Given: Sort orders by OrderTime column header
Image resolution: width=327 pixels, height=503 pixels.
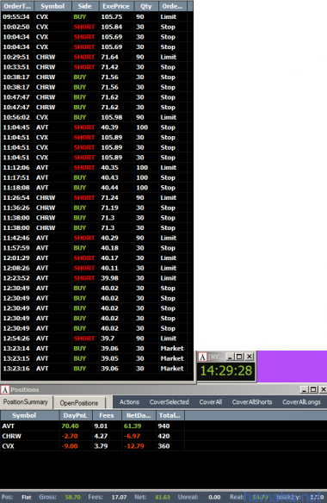Looking at the screenshot, I should coord(17,6).
